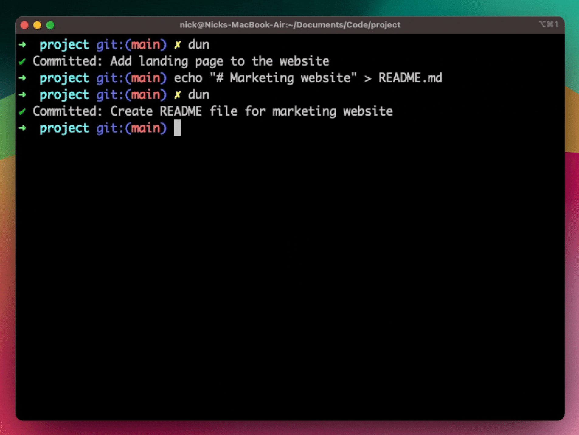
Task: Click the text cursor block at the prompt
Action: coord(177,128)
